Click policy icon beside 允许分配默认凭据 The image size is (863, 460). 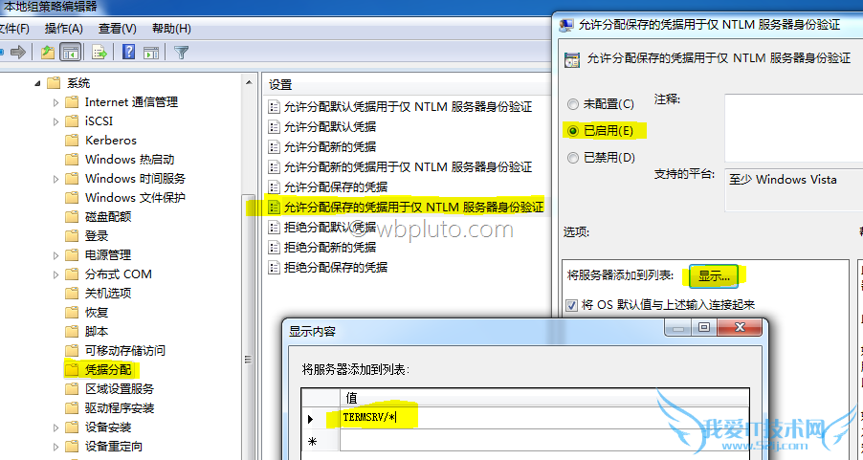[274, 127]
